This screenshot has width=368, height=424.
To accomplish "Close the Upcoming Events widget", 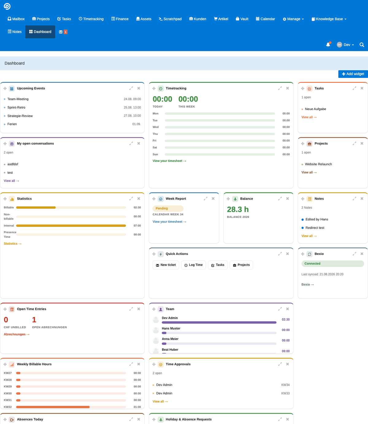I will tap(139, 88).
